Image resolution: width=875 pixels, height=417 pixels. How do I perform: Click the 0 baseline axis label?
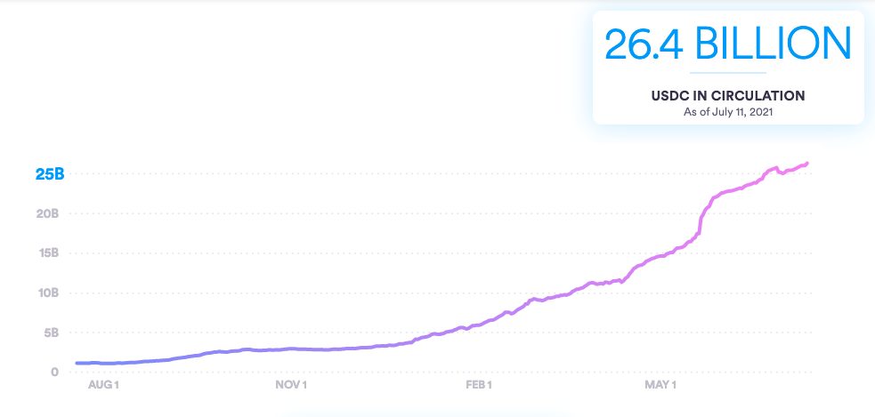click(x=55, y=372)
